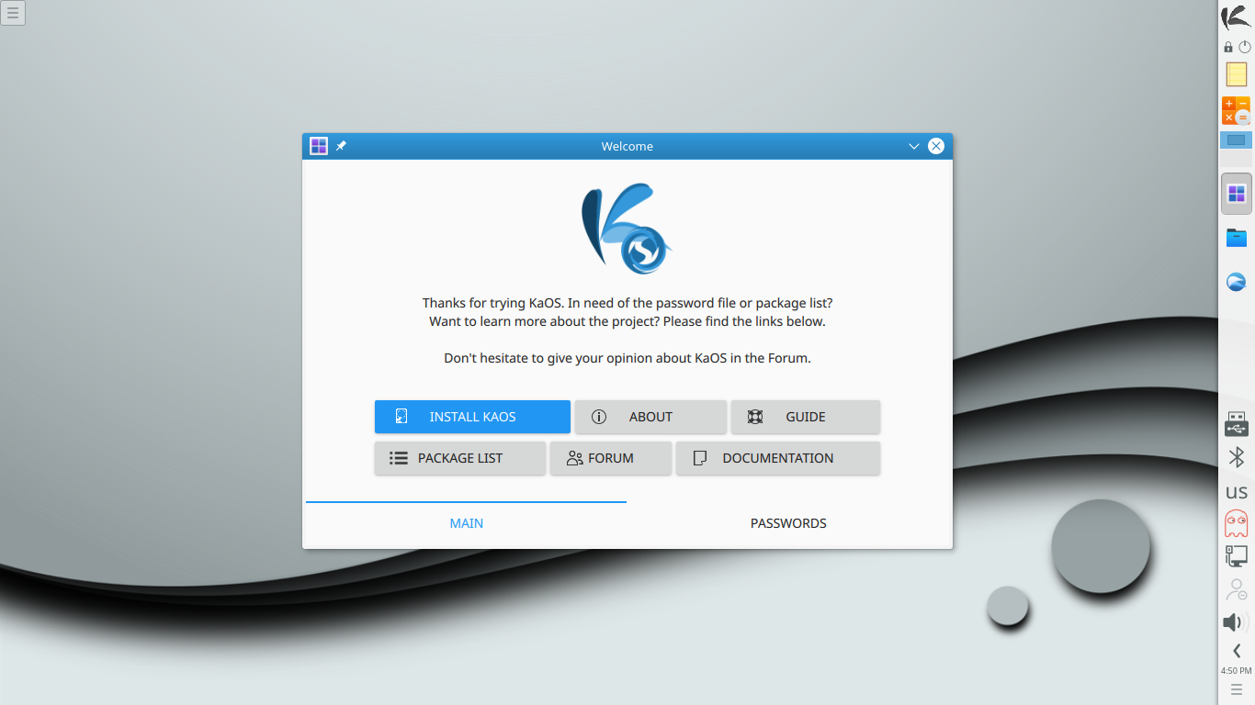Visit the Forum button
The height and width of the screenshot is (705, 1255).
coord(611,458)
